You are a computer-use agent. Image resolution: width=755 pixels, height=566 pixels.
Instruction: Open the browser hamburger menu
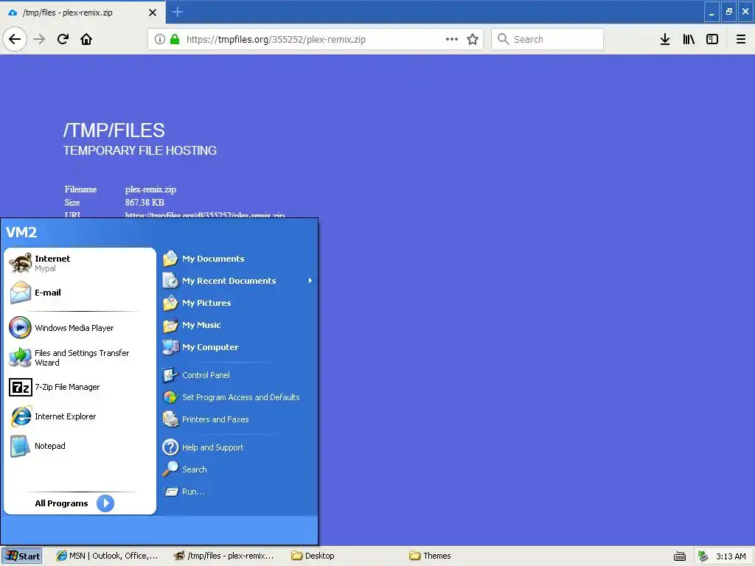click(x=741, y=39)
